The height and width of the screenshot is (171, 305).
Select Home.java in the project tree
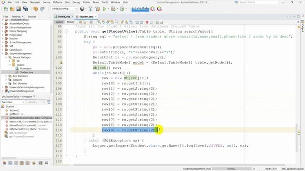click(26, 68)
